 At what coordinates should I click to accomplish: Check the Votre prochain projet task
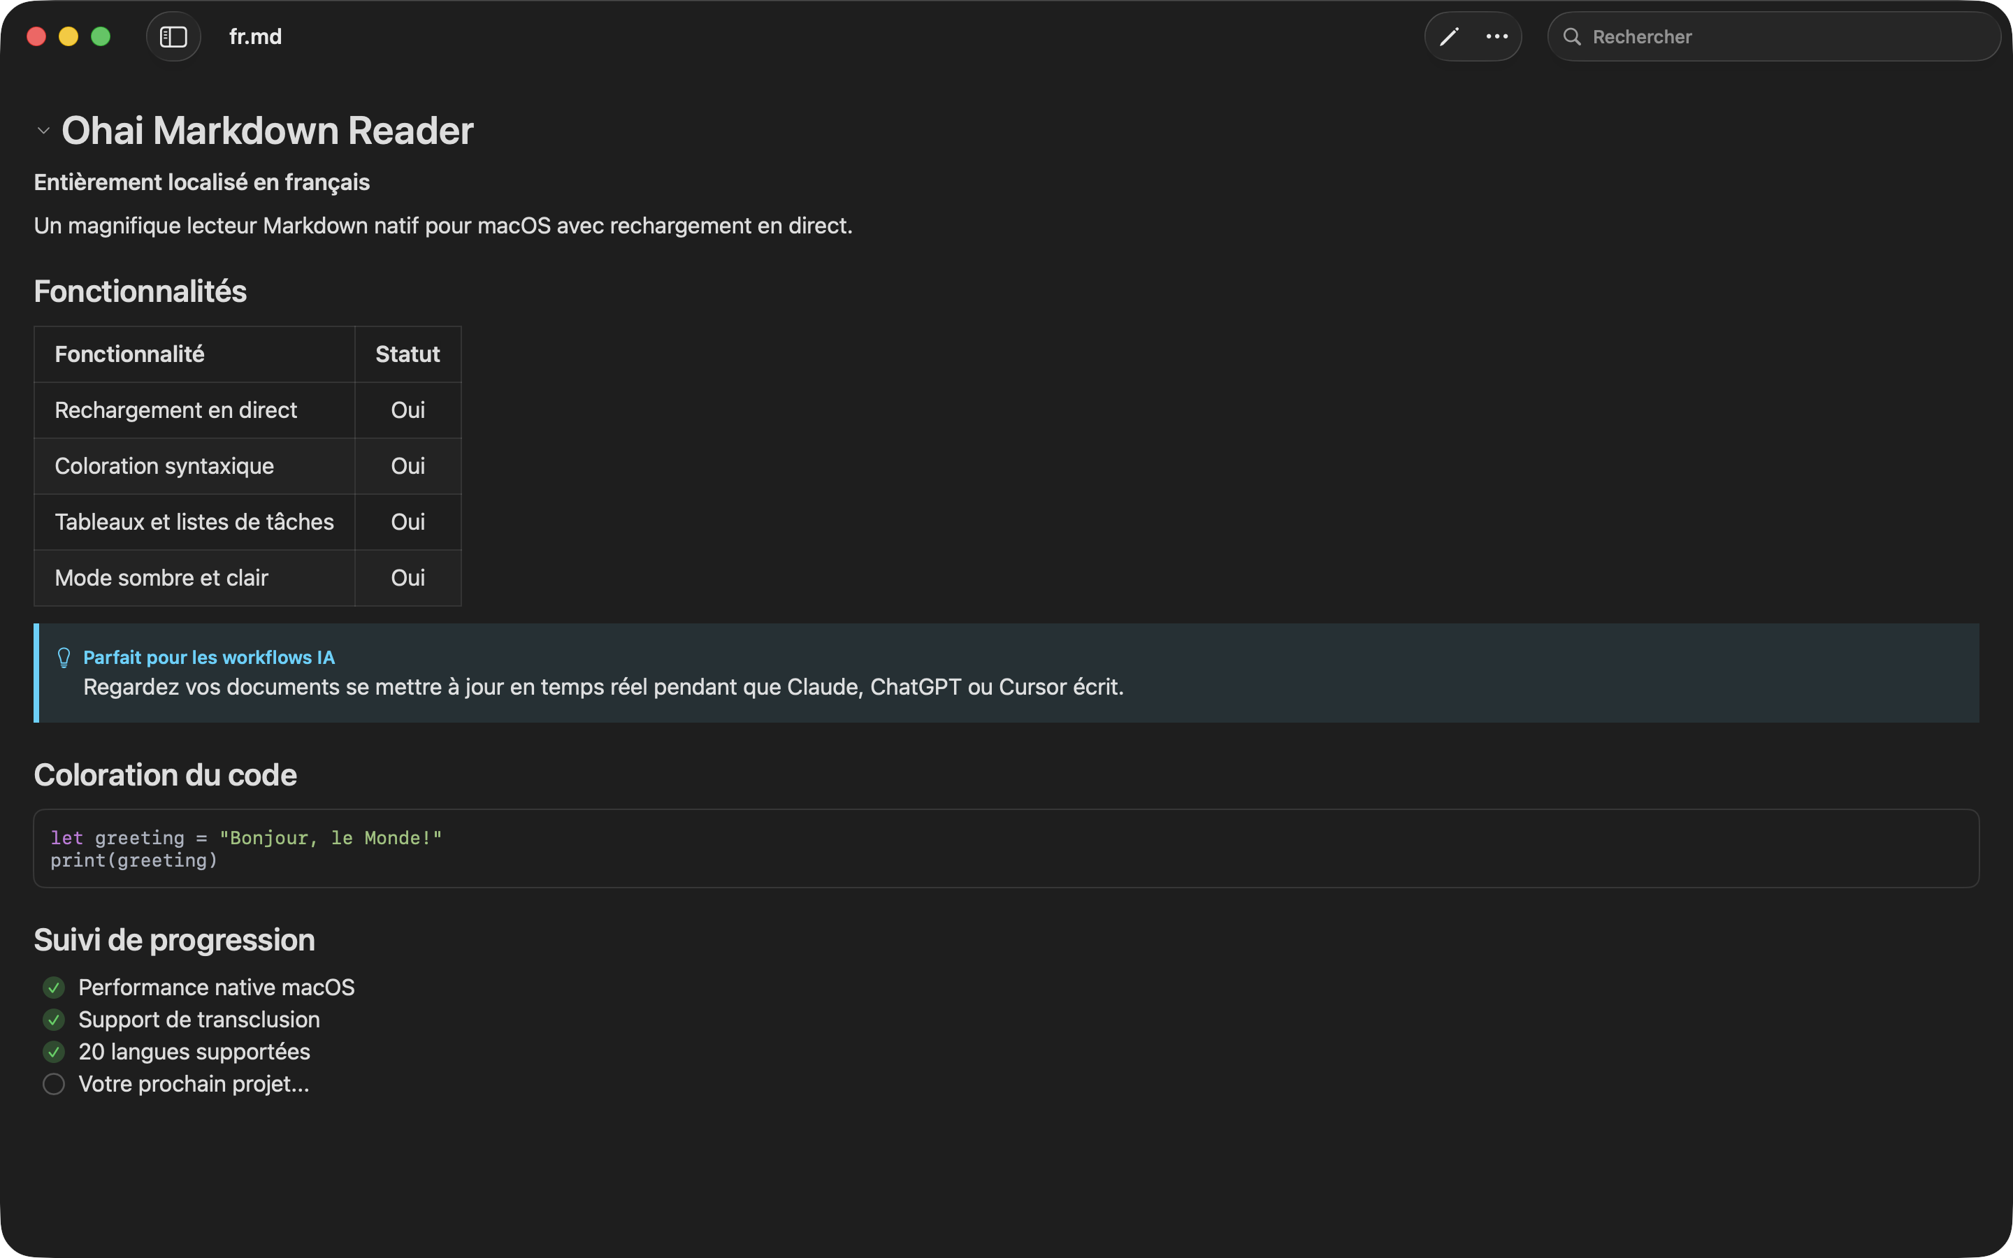point(54,1084)
